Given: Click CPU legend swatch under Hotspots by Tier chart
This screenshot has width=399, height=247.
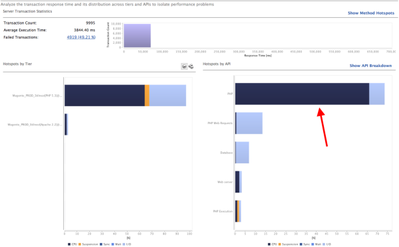Looking at the screenshot, I should coord(69,244).
